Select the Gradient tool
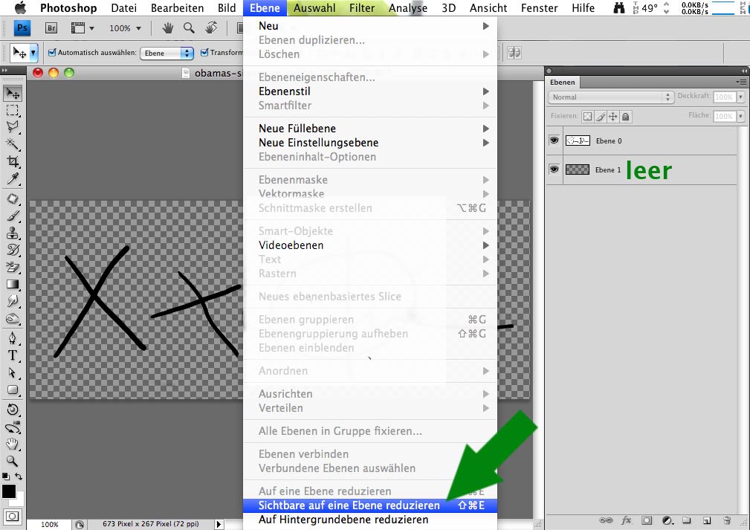This screenshot has height=530, width=750. (13, 284)
